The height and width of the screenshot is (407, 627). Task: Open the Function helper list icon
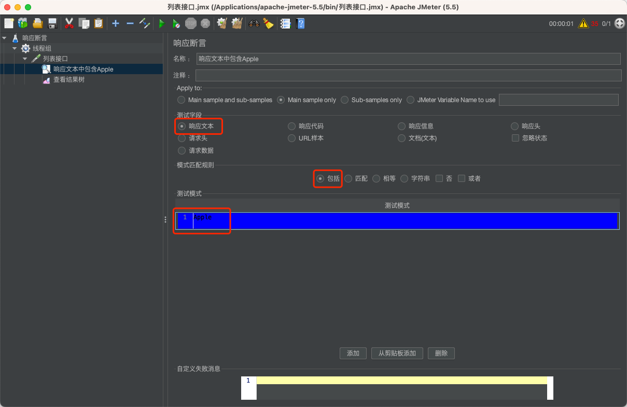pos(285,23)
